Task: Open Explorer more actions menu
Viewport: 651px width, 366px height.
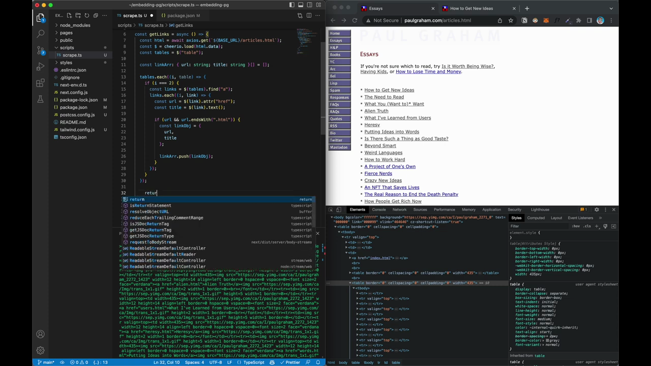Action: coord(105,16)
